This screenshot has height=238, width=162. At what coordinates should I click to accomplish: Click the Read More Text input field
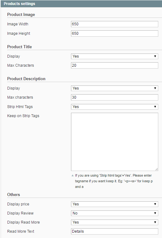115,231
